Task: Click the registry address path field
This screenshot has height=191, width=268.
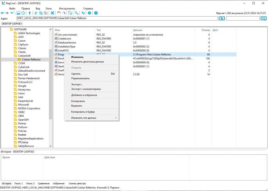Action: [x=117, y=18]
